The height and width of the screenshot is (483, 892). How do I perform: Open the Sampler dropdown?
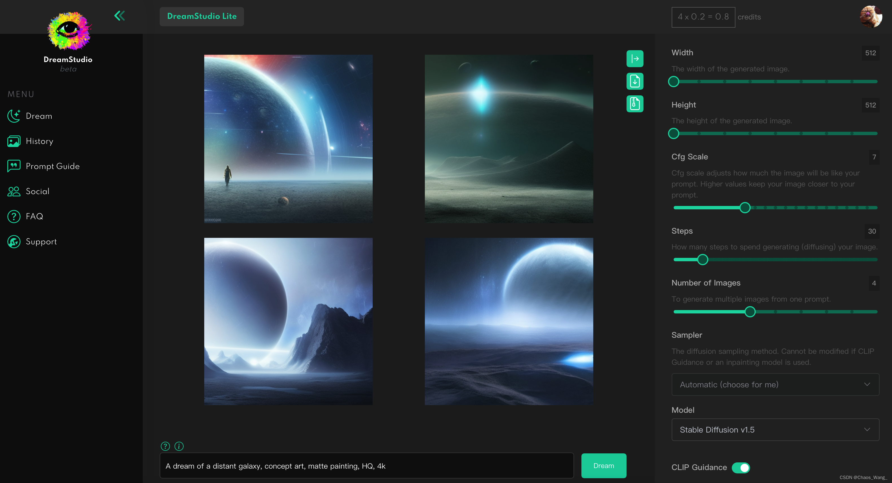[775, 384]
